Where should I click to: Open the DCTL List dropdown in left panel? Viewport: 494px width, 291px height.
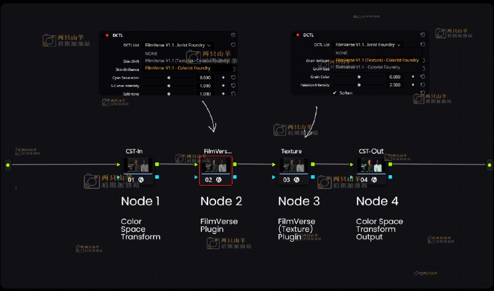coord(178,45)
